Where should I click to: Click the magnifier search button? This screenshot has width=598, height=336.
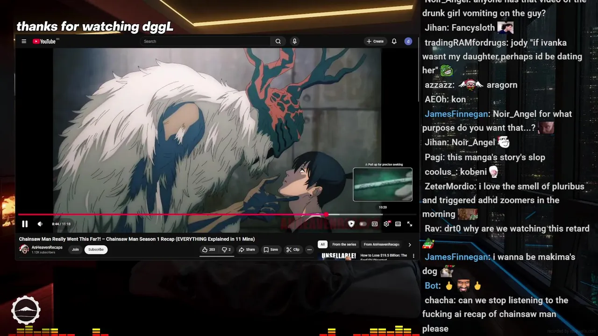pyautogui.click(x=278, y=42)
